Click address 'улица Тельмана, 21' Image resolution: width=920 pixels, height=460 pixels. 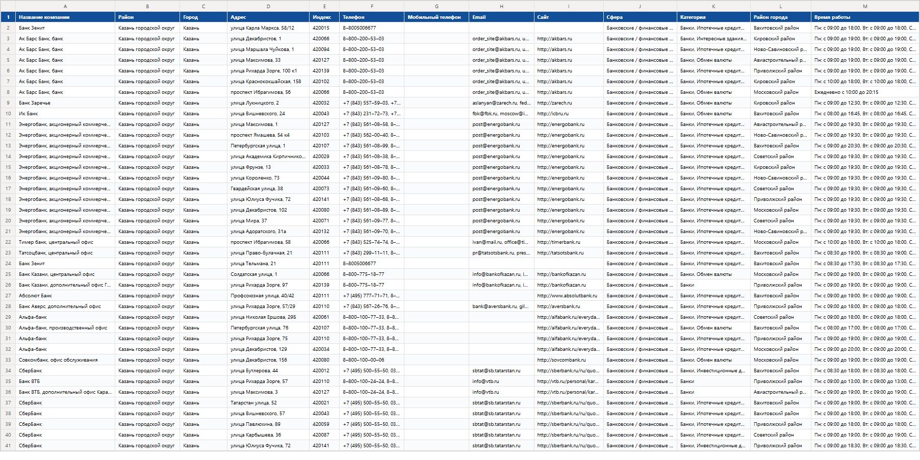tap(268, 264)
